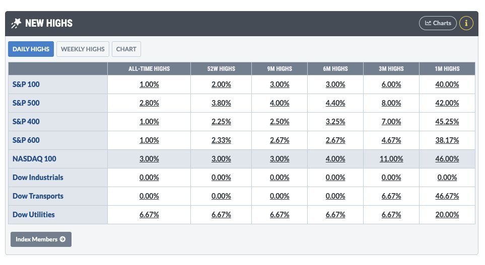This screenshot has height=265, width=485.
Task: Click S&P 500 6M highs 4.40% value
Action: coord(335,103)
